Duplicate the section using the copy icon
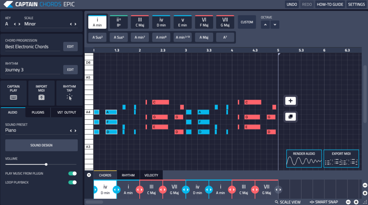 click(290, 117)
